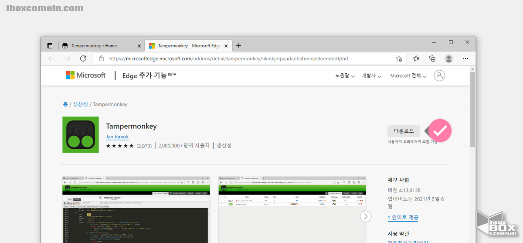Close the Tampermonkey Home tab
The image size is (523, 243).
click(x=139, y=45)
